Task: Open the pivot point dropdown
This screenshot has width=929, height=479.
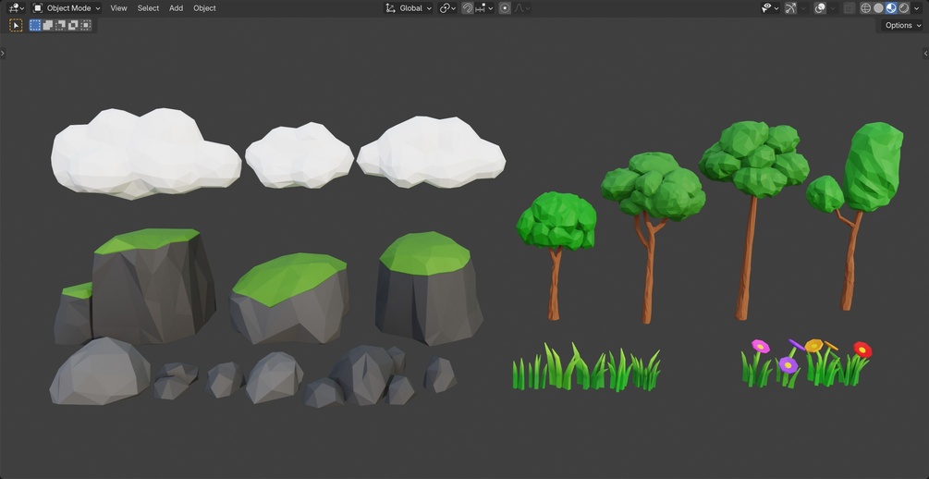Action: point(447,8)
